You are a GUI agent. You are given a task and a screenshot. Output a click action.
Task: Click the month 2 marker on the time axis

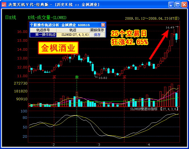point(54,145)
